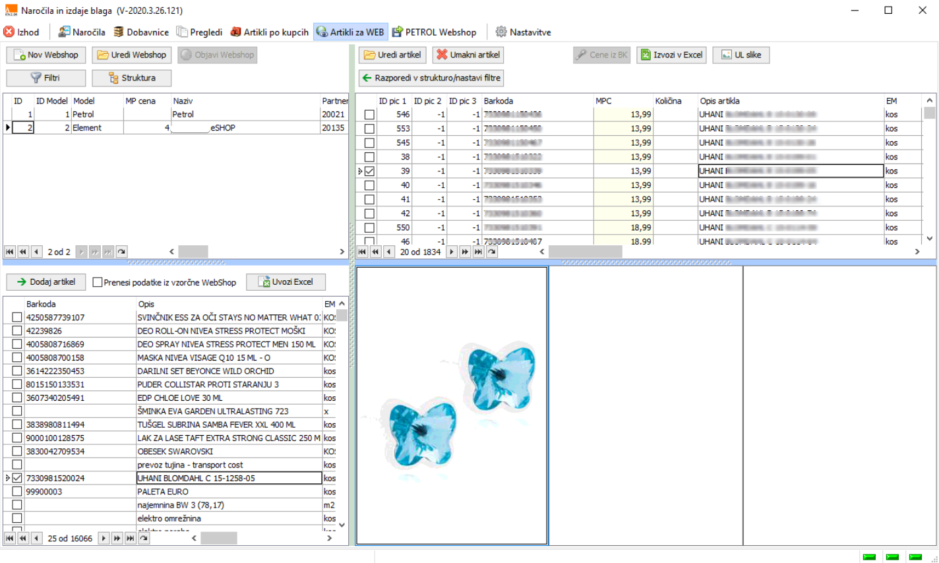This screenshot has width=939, height=563.
Task: Open the PETROL Webshop tab
Action: (434, 32)
